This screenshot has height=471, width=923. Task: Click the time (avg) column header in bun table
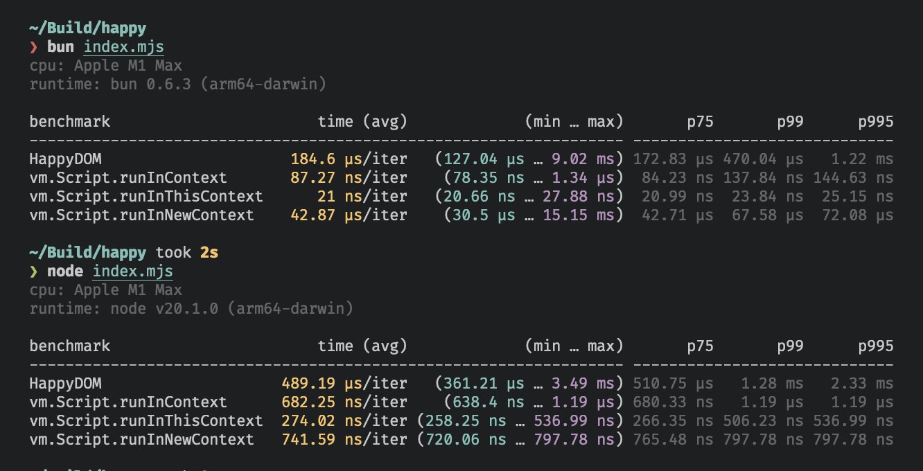tap(361, 121)
